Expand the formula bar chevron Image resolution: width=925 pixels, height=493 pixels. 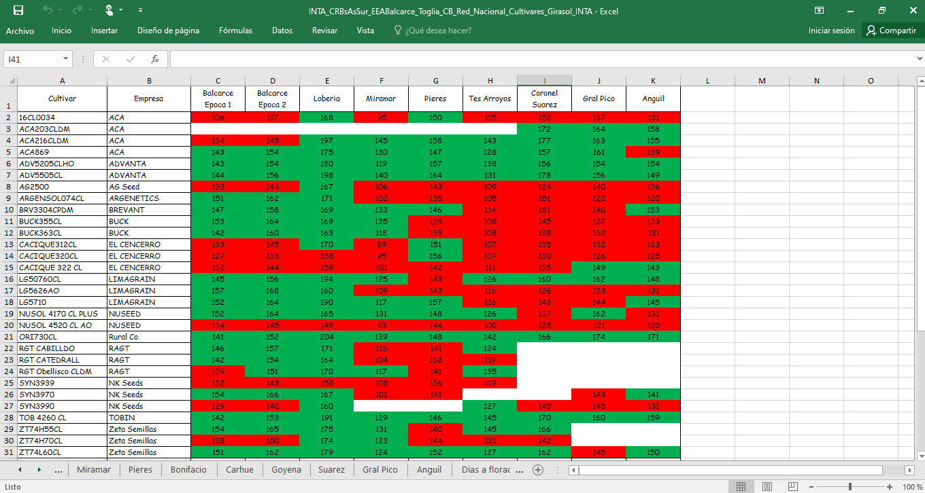(x=919, y=59)
